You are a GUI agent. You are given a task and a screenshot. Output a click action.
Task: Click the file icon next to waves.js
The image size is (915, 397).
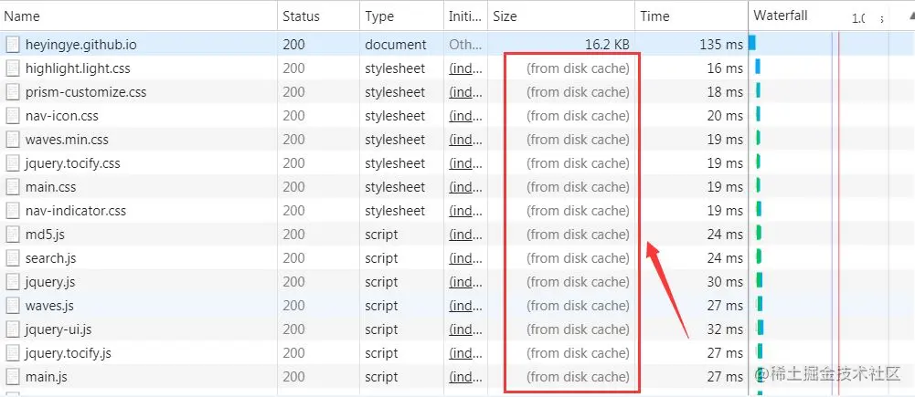tap(12, 306)
